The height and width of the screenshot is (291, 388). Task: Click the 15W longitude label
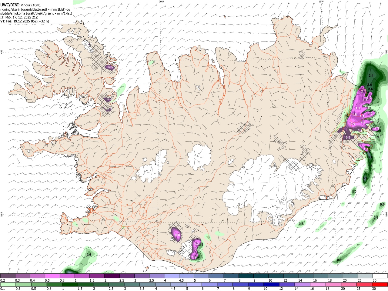coord(321,2)
